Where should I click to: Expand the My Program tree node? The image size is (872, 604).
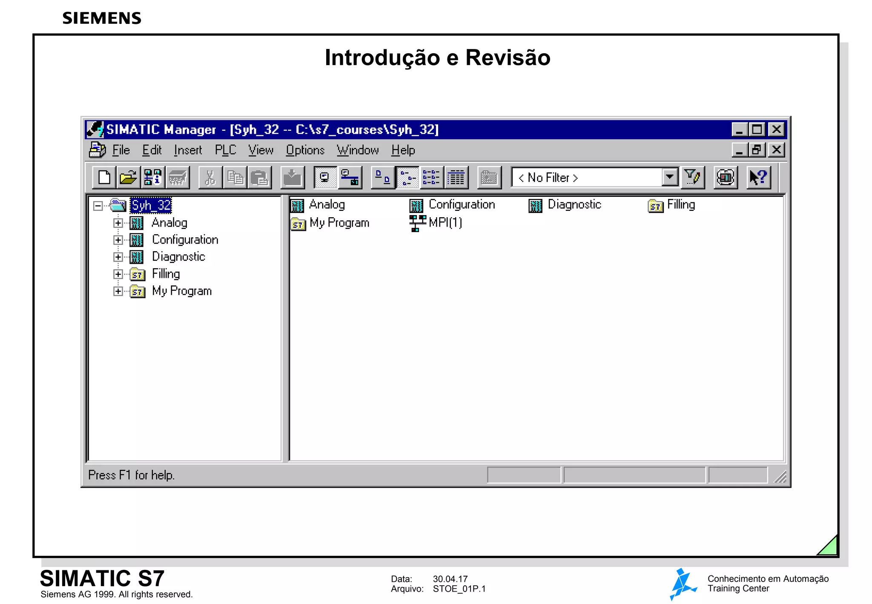118,291
